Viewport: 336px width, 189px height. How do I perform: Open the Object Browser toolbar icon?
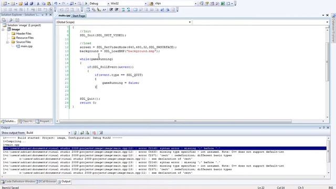pos(212,4)
